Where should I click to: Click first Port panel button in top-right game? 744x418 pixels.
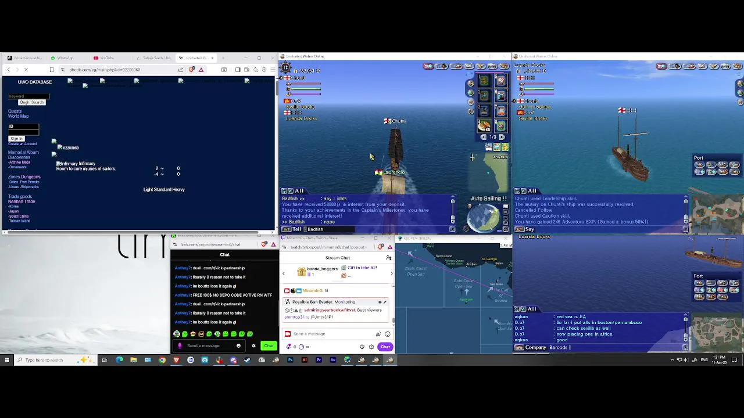699,165
